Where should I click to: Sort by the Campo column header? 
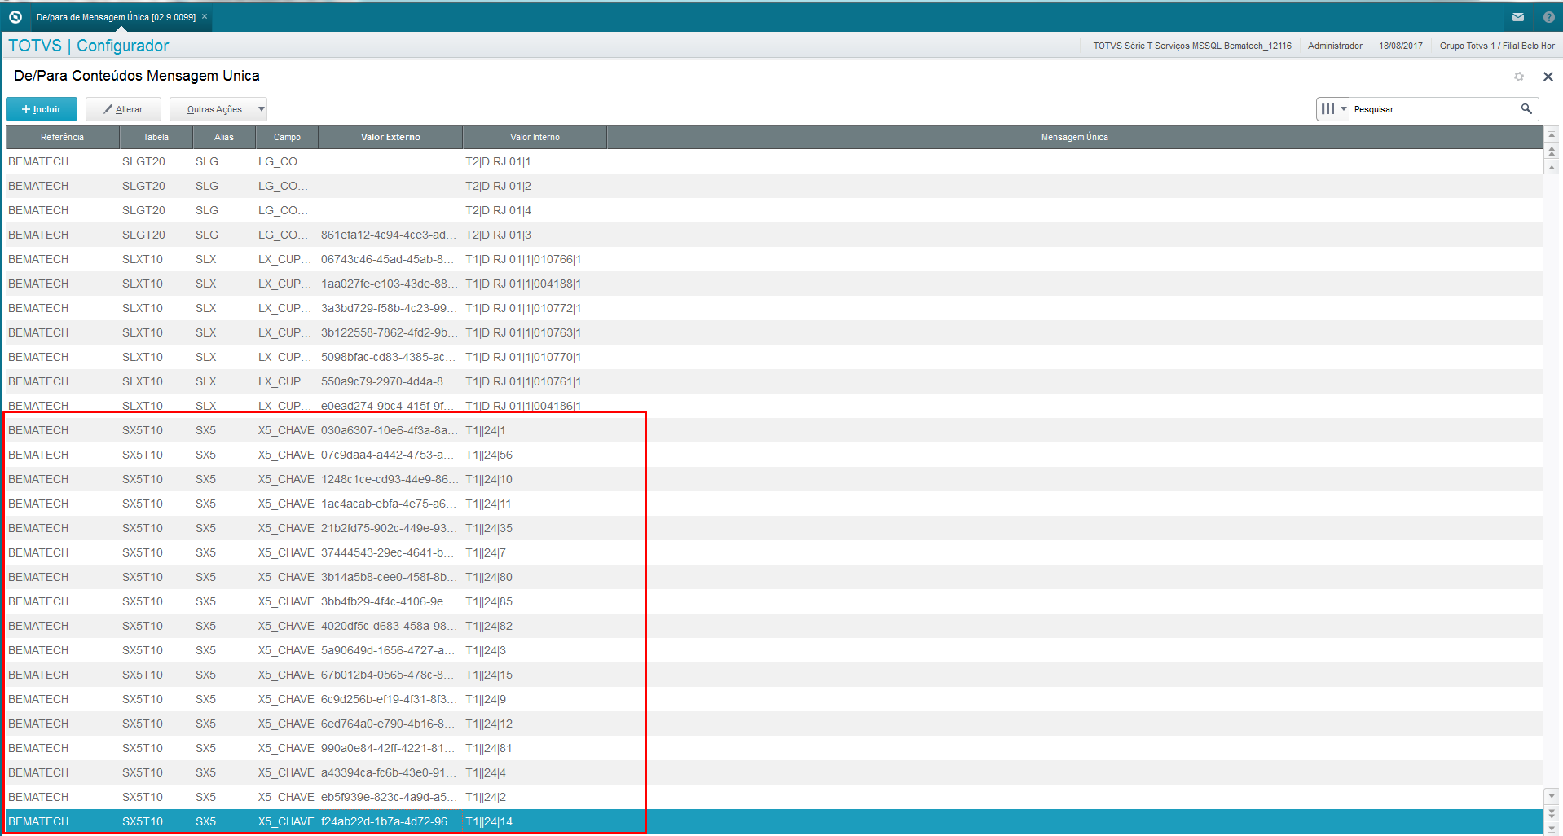pos(287,137)
